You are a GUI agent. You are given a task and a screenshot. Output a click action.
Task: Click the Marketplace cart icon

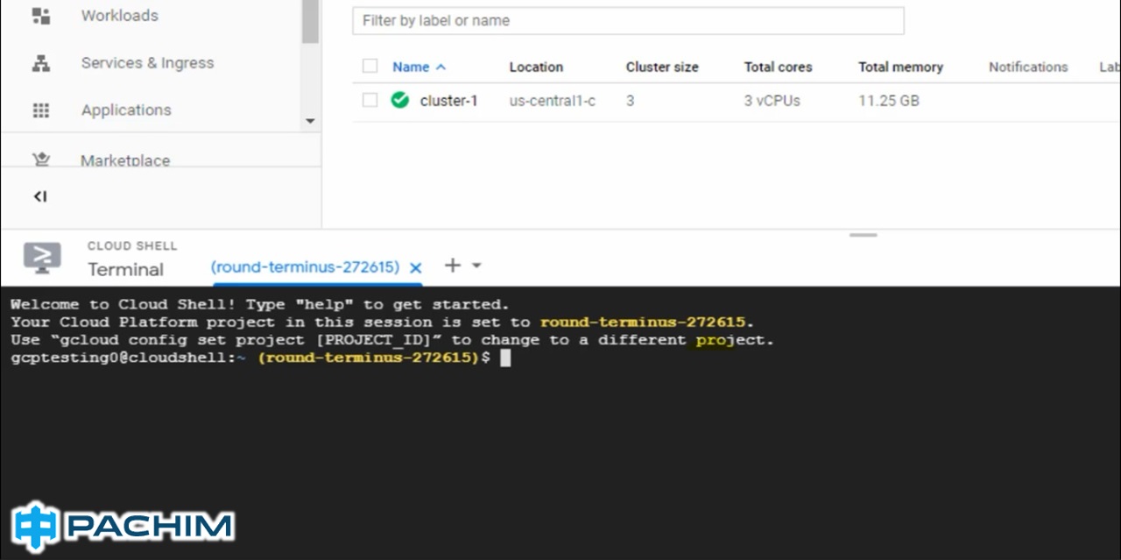pos(41,159)
